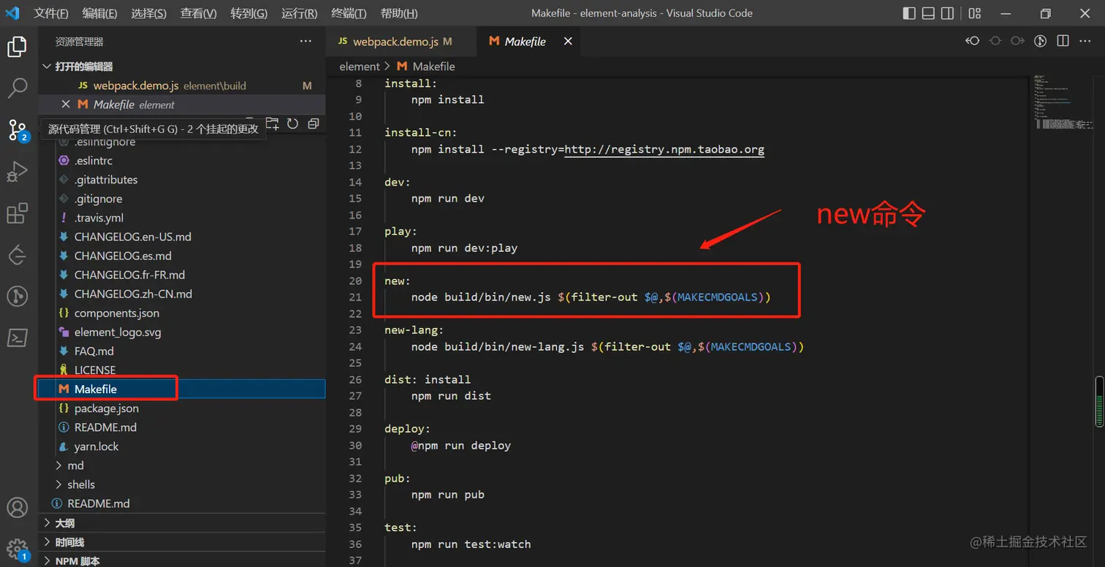
Task: Open the registry.npm.taobao.org link
Action: coord(664,149)
